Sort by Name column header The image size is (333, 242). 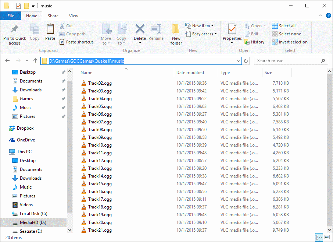(x=86, y=72)
